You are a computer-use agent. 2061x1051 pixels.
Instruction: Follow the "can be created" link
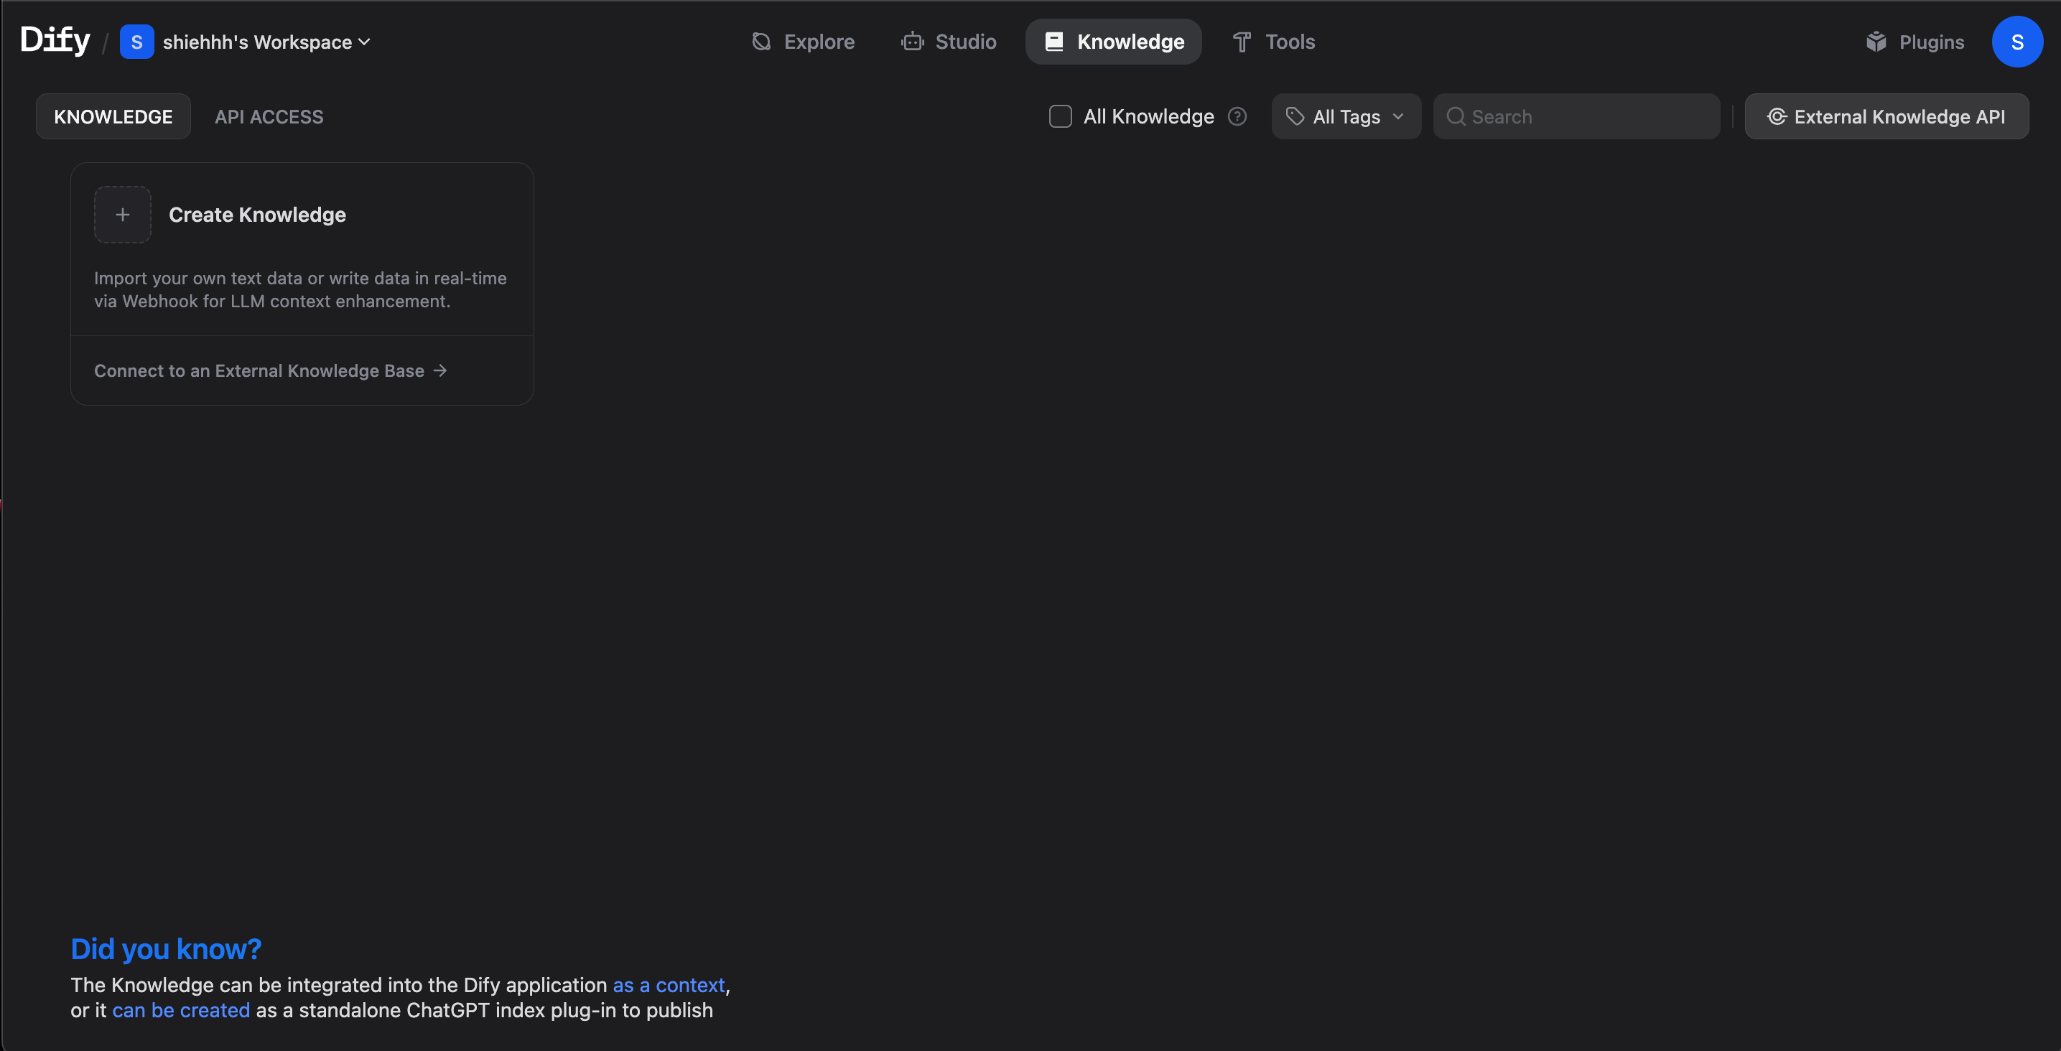point(181,1010)
